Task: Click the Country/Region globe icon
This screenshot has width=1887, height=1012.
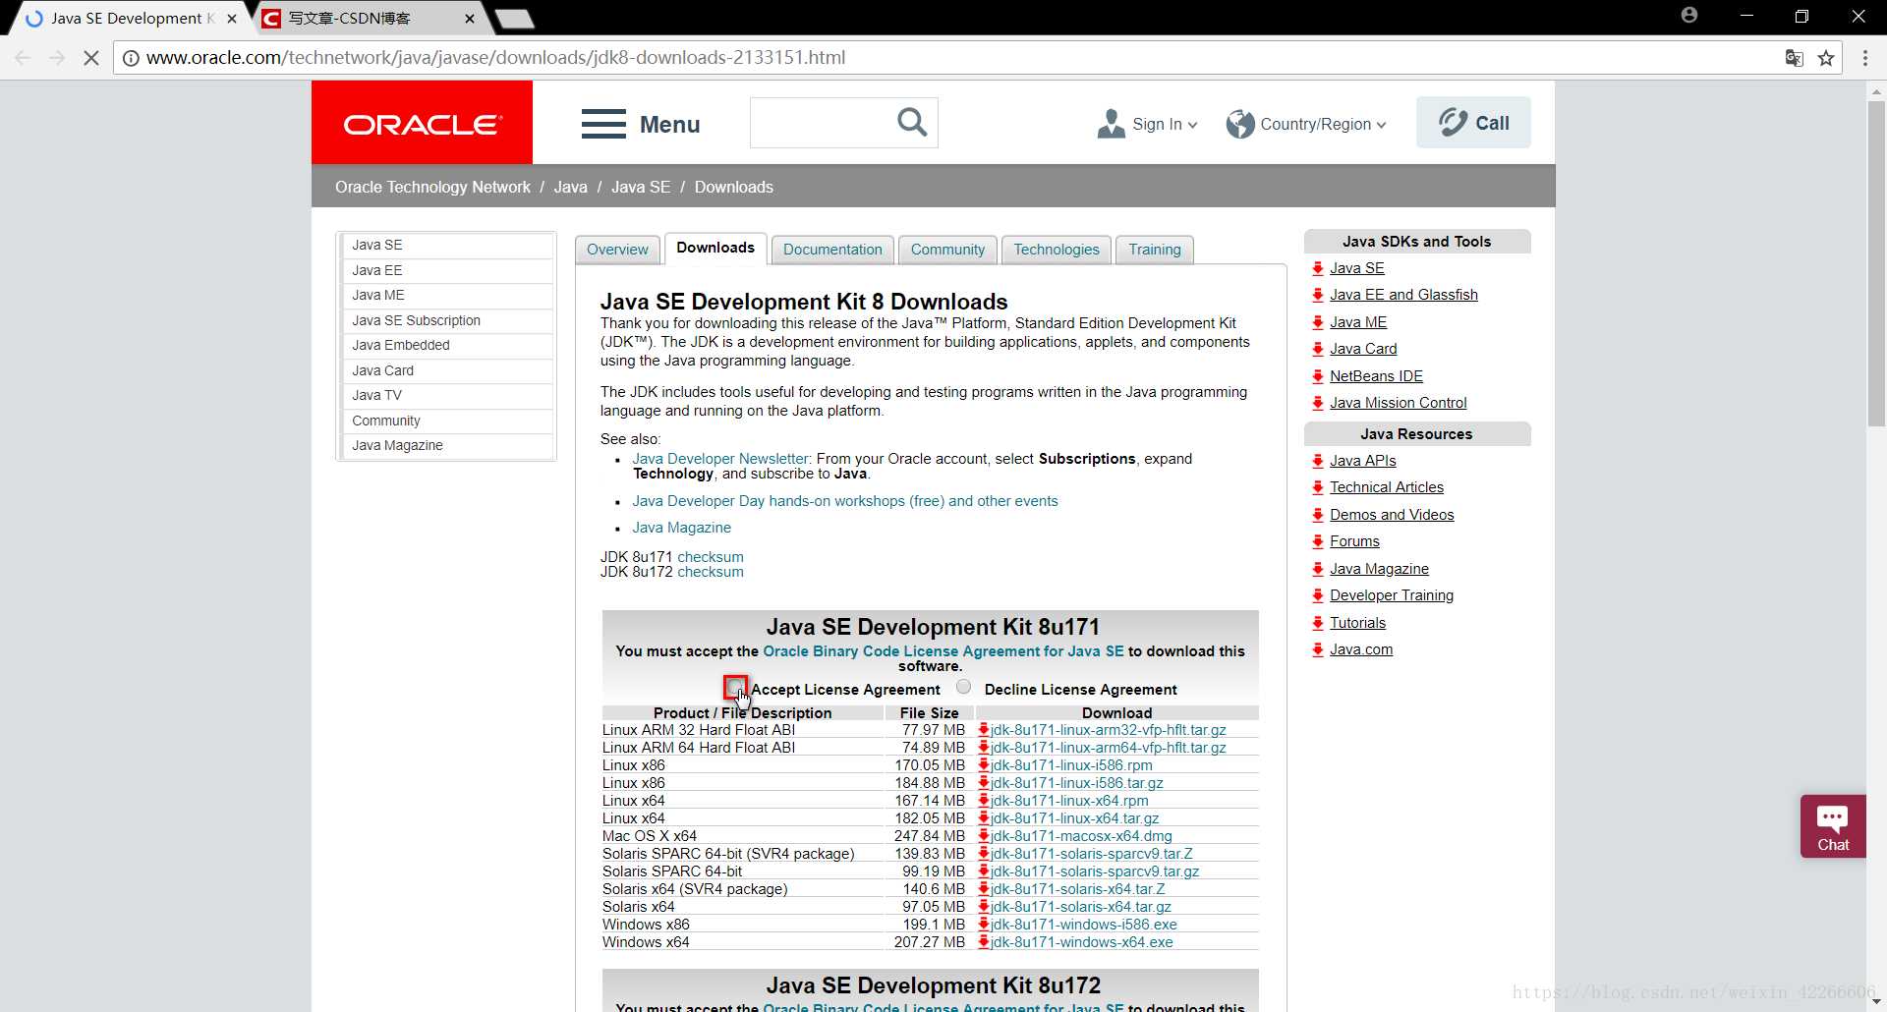Action: click(1240, 124)
